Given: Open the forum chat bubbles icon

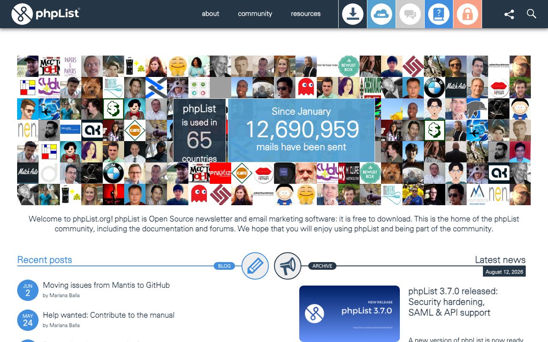Looking at the screenshot, I should 410,14.
